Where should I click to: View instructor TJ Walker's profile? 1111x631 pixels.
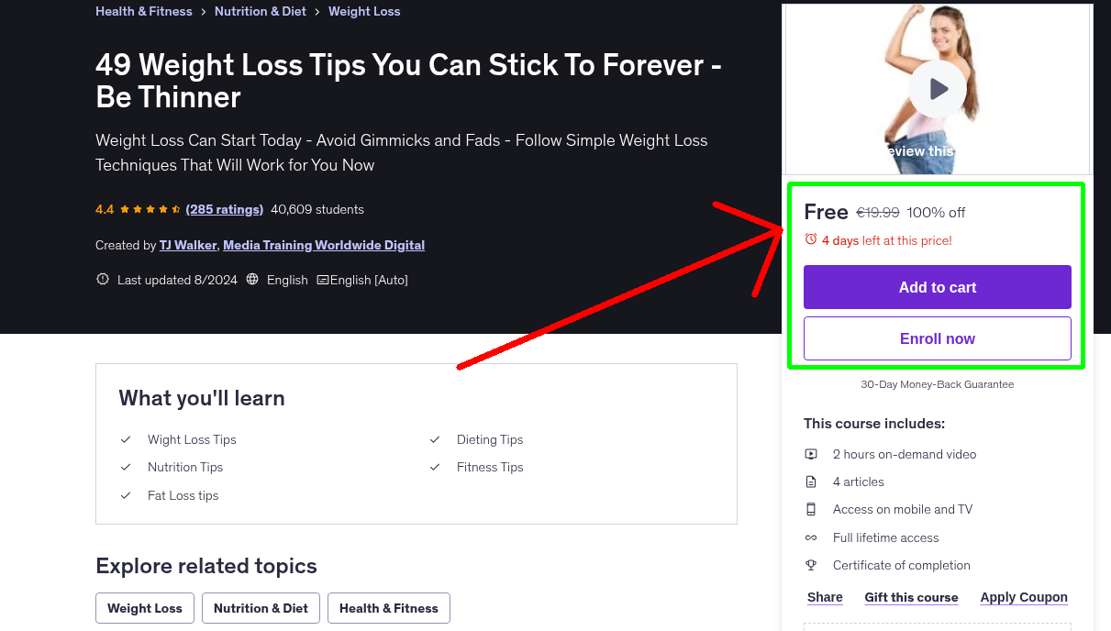[188, 245]
